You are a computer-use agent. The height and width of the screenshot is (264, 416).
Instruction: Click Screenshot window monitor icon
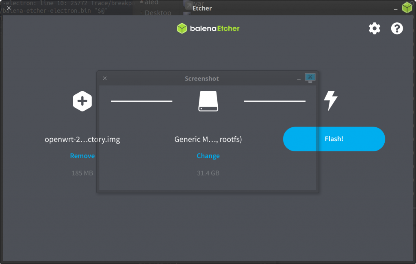(x=310, y=78)
